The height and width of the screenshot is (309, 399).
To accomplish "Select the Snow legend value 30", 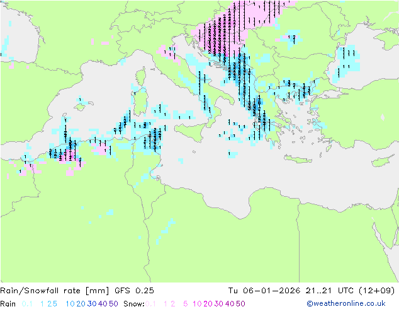I will (219, 304).
